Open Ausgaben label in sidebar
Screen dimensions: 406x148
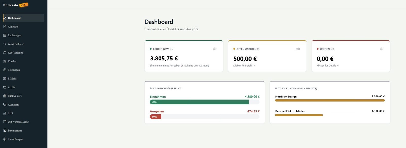tap(13, 104)
